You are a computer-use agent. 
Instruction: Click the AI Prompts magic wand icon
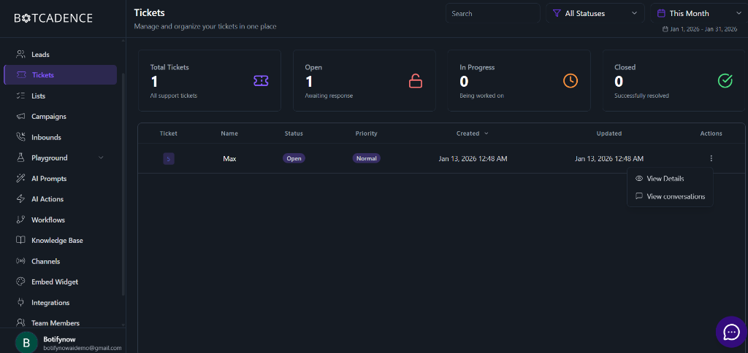20,179
